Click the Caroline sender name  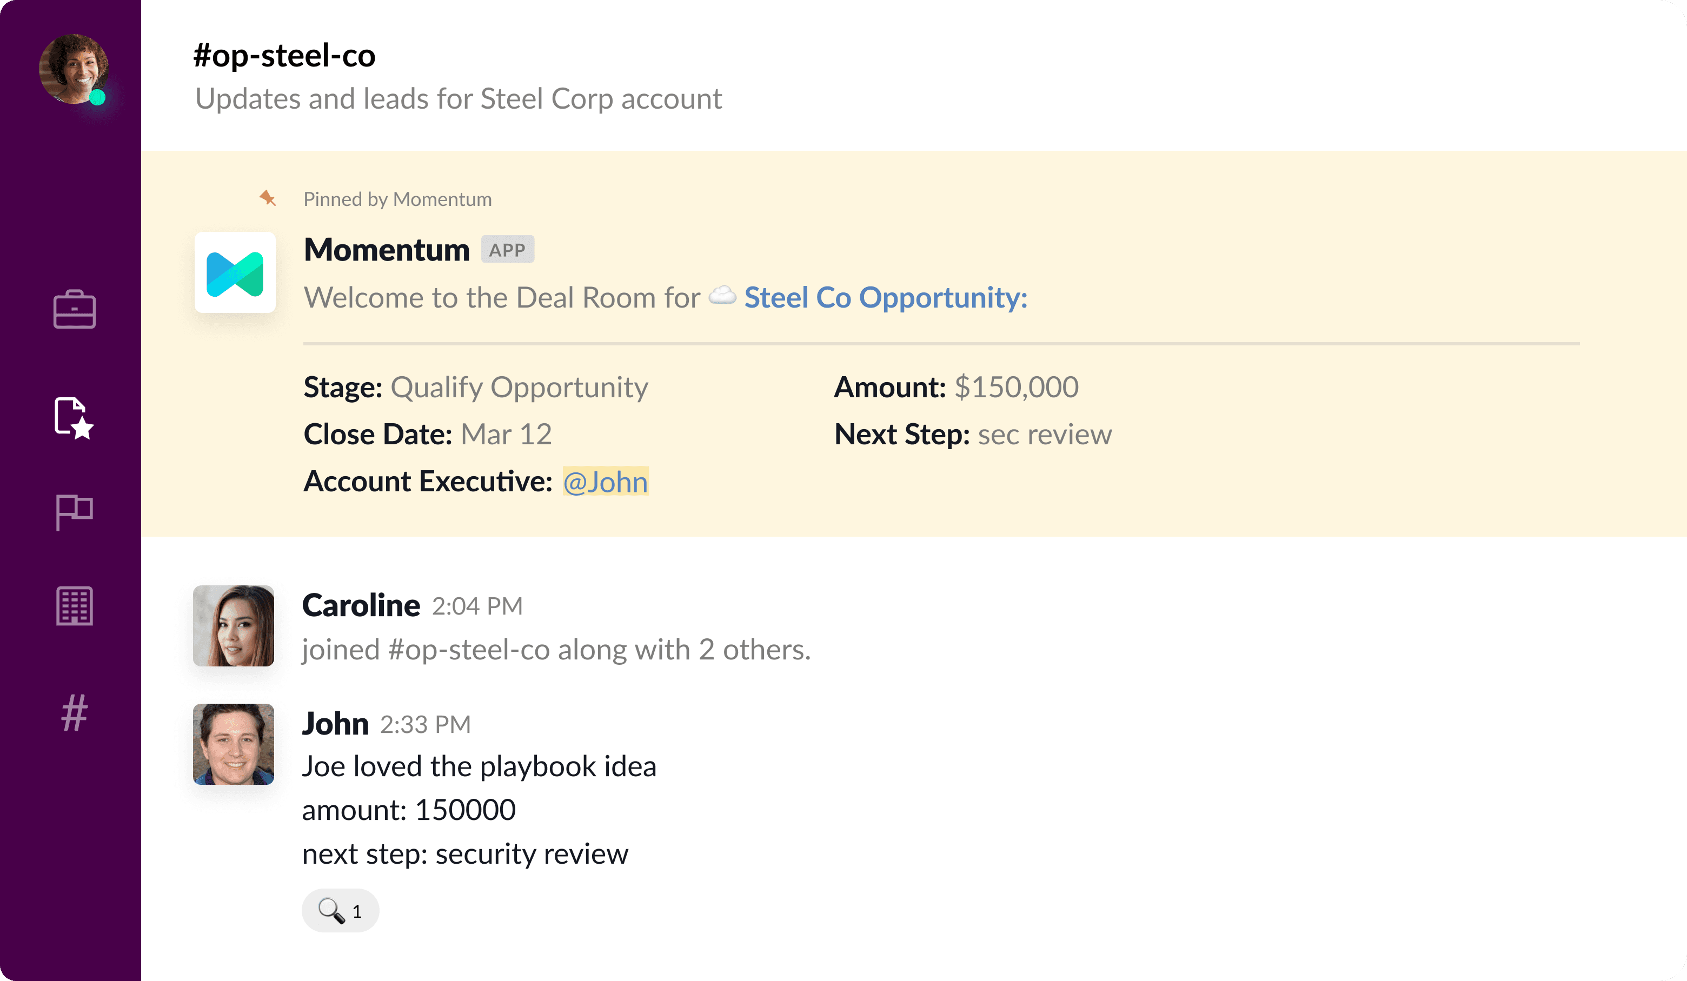[x=362, y=605]
